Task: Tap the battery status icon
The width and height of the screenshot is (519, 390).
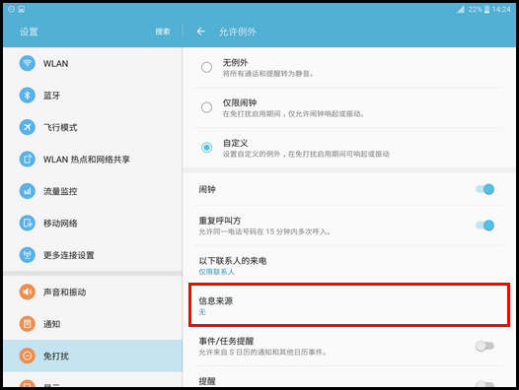Action: click(x=486, y=9)
